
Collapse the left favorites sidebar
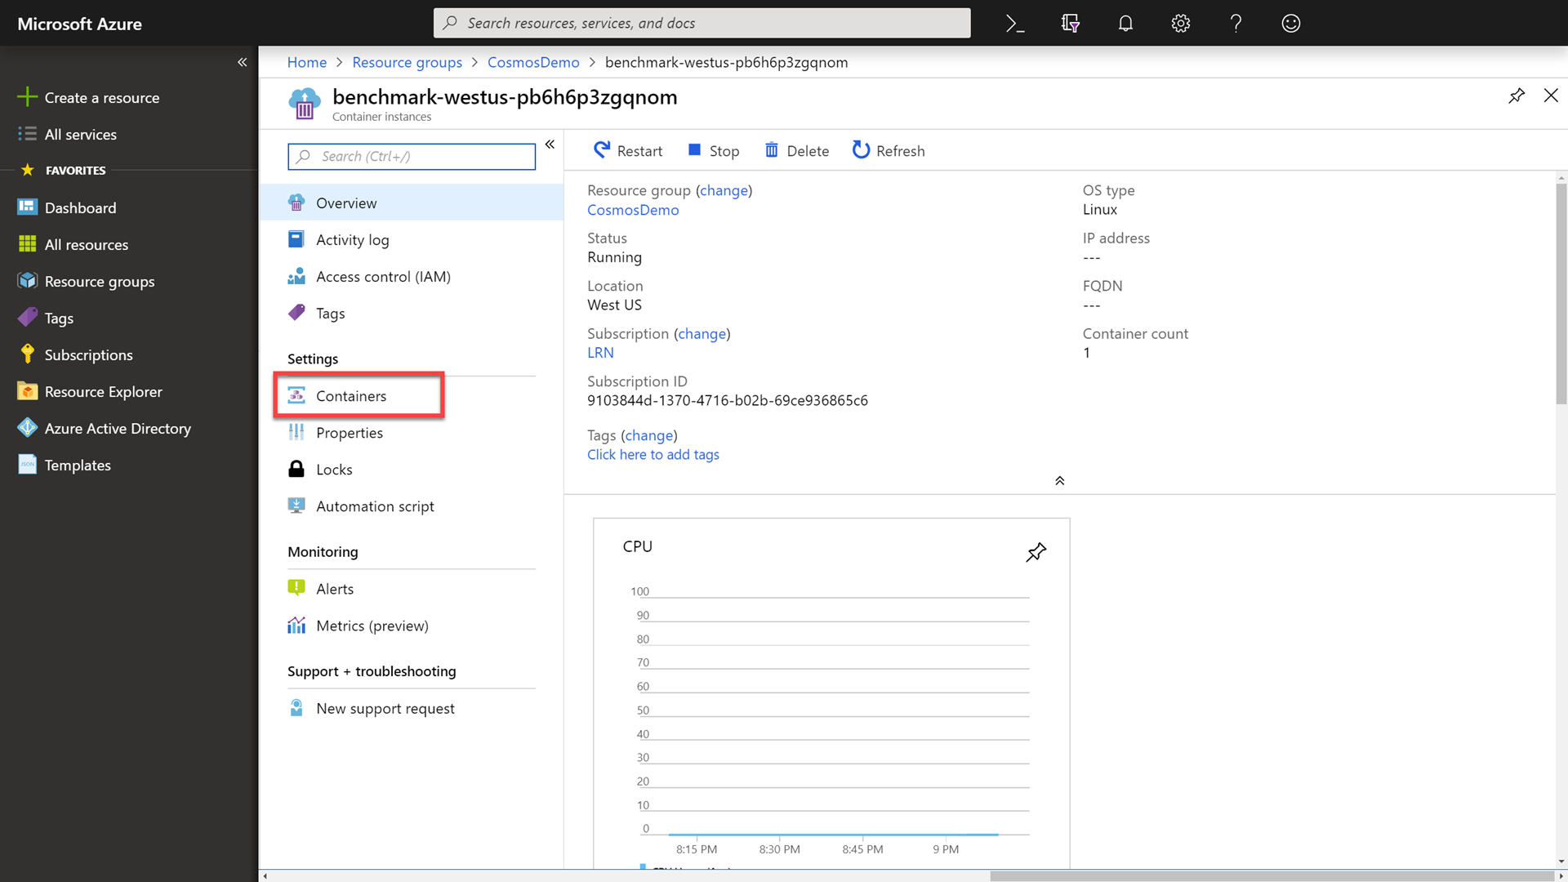[x=242, y=62]
